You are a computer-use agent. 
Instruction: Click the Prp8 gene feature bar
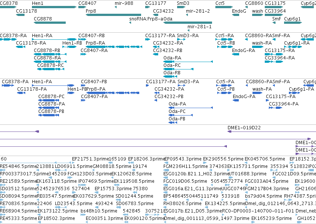point(114,15)
